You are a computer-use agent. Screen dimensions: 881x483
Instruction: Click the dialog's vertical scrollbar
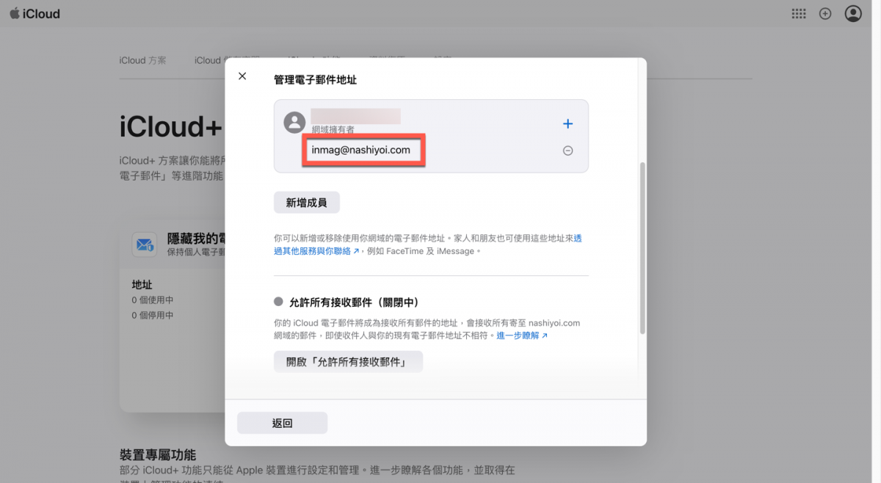(642, 248)
